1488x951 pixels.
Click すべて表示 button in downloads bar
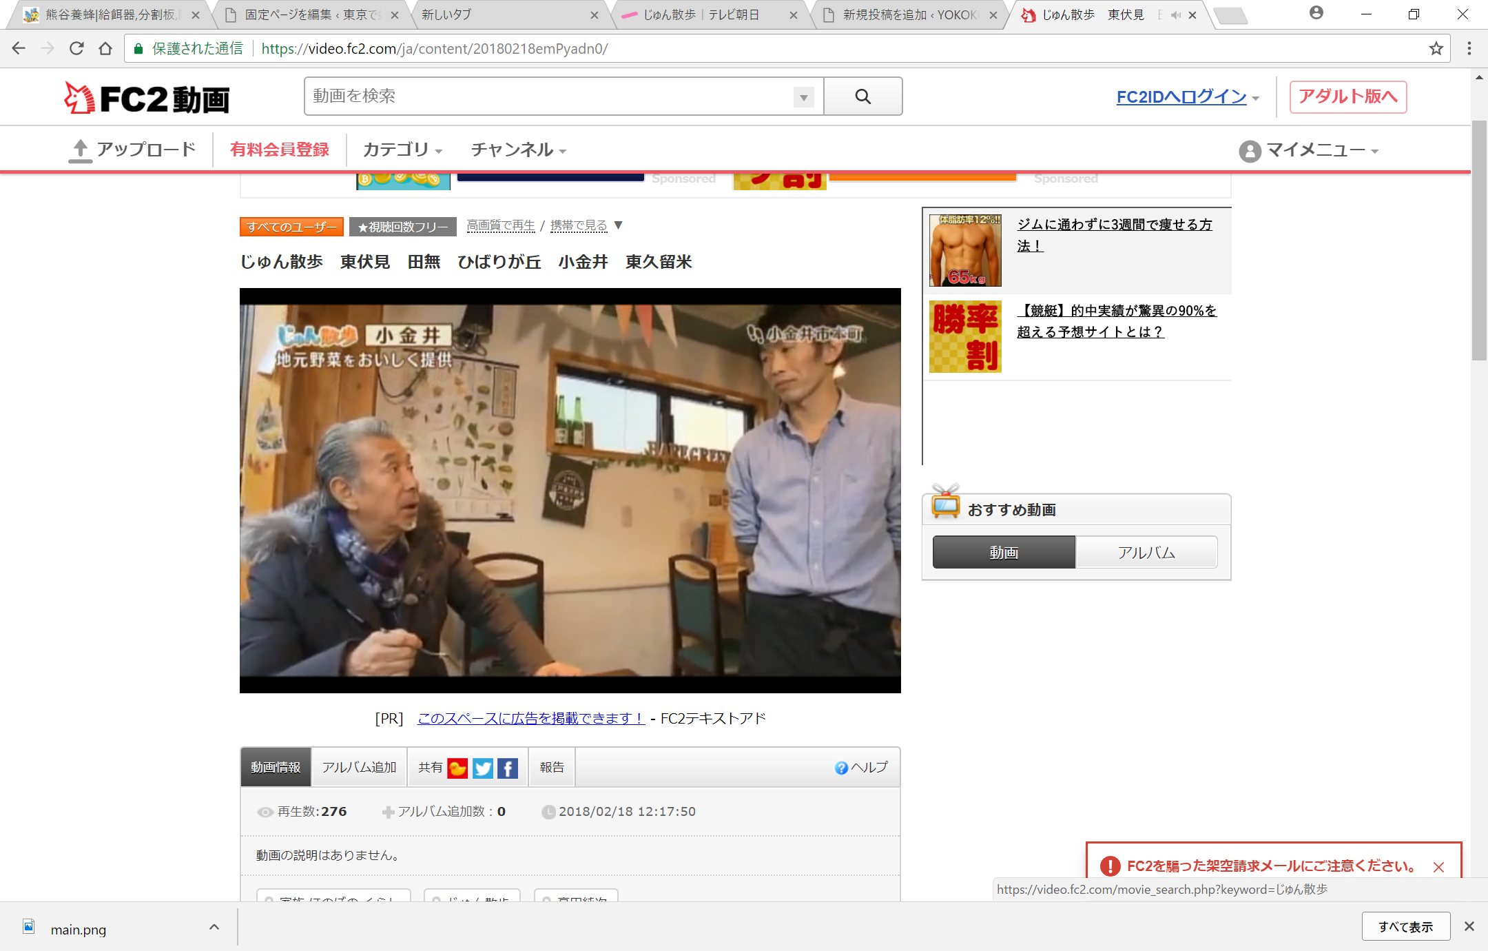(x=1405, y=926)
